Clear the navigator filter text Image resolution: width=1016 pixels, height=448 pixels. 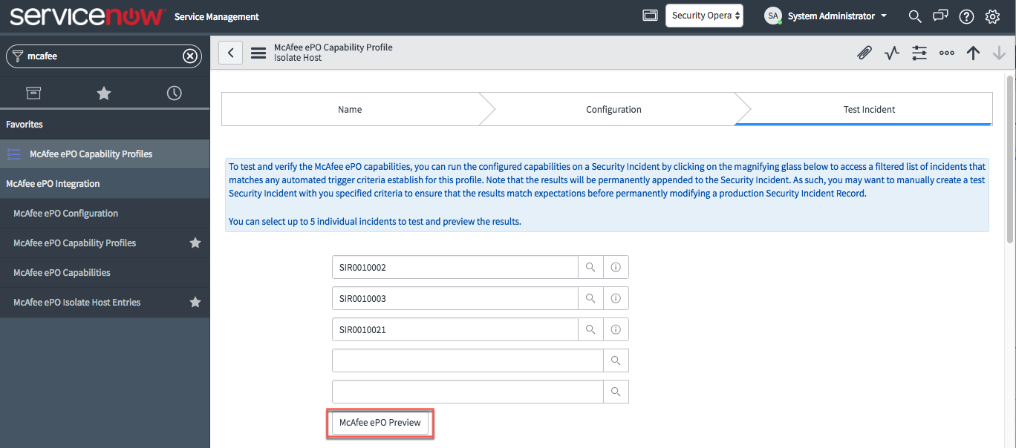[190, 56]
